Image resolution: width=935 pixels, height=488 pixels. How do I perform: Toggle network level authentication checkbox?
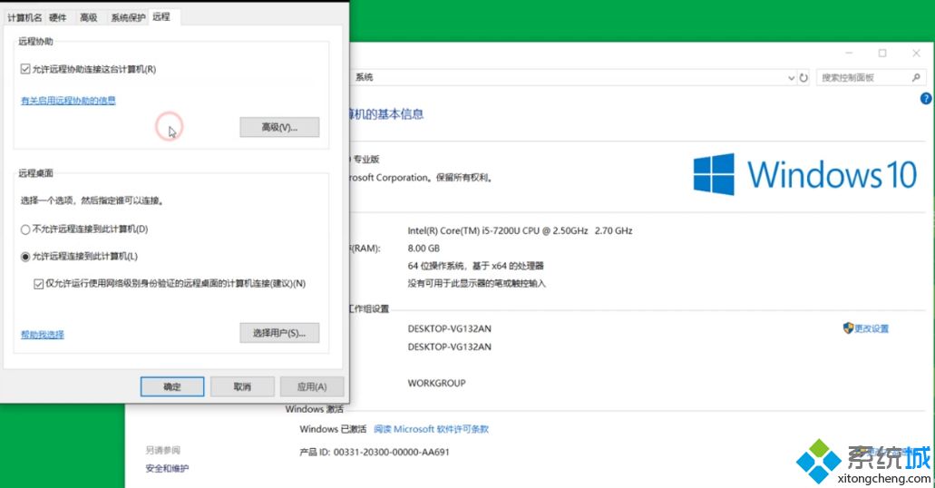[39, 284]
